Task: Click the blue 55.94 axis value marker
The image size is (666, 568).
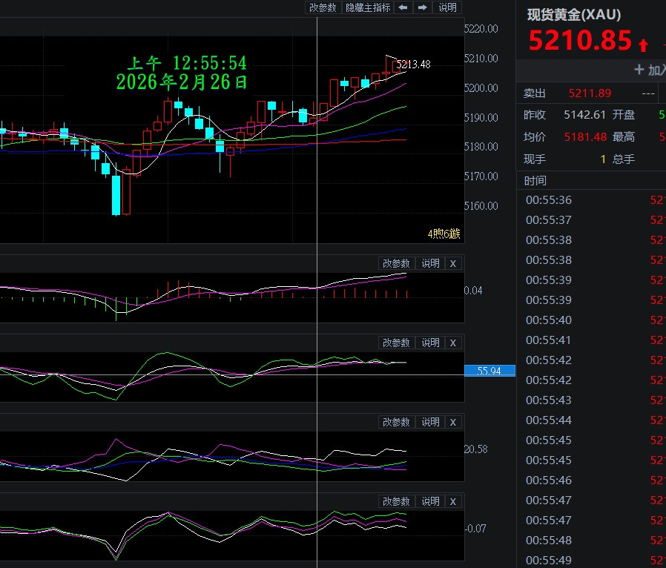Action: (x=489, y=371)
